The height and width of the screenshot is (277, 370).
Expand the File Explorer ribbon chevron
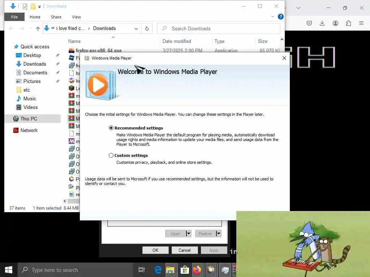[272, 17]
